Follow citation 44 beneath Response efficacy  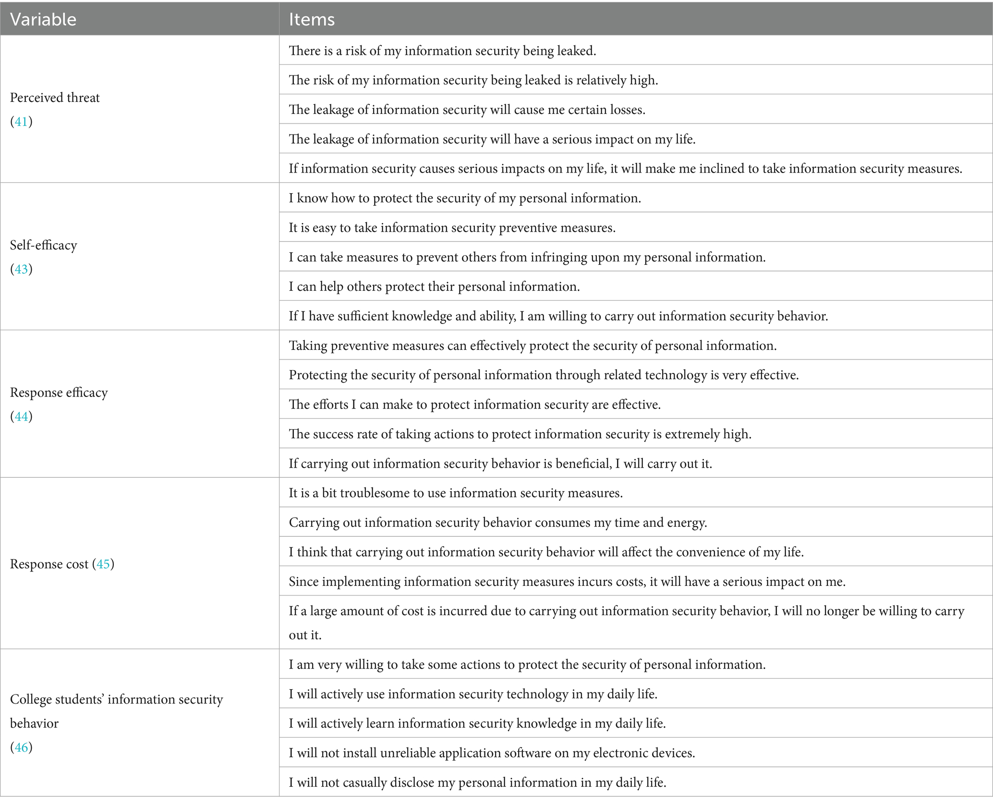coord(21,416)
